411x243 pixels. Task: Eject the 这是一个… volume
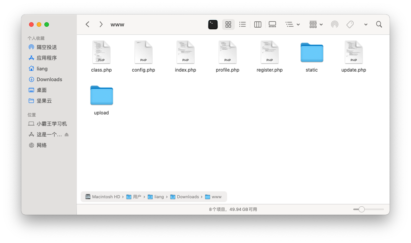(x=67, y=134)
